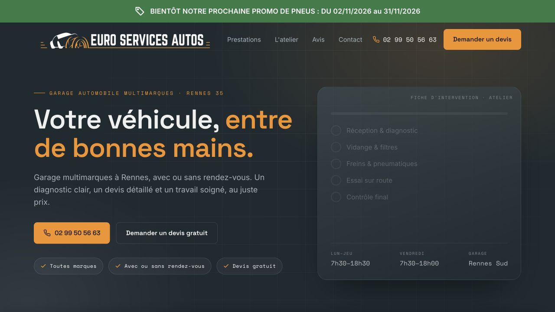This screenshot has width=555, height=312.
Task: Click the checkmark in the Avec ou sans rendez-vous badge
Action: 118,266
